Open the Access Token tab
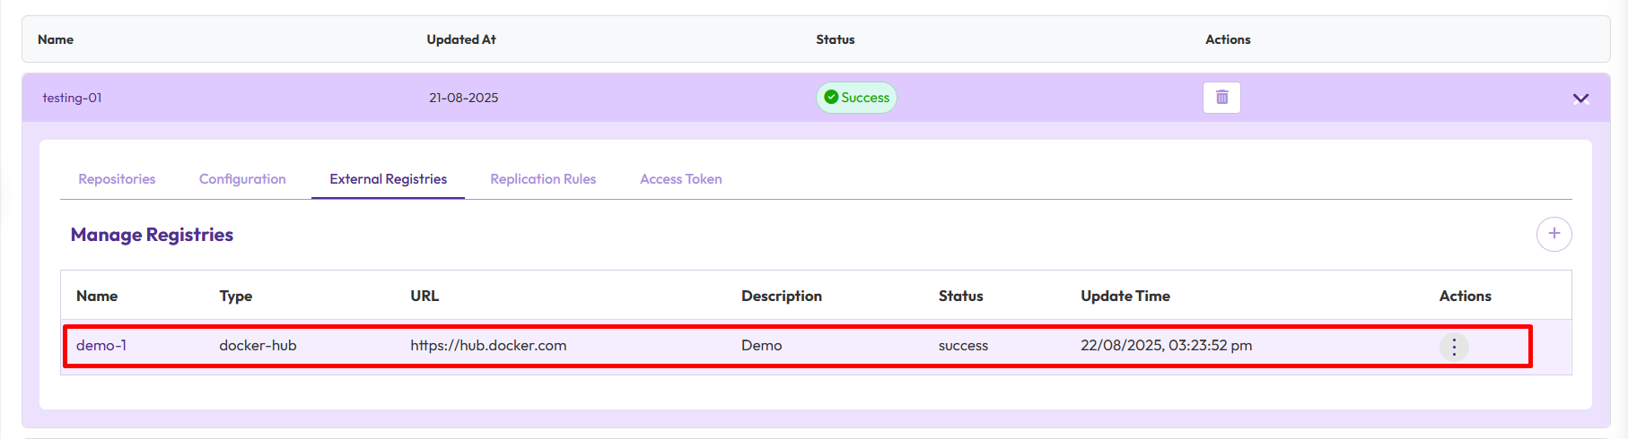Viewport: 1628px width, 439px height. [x=680, y=179]
